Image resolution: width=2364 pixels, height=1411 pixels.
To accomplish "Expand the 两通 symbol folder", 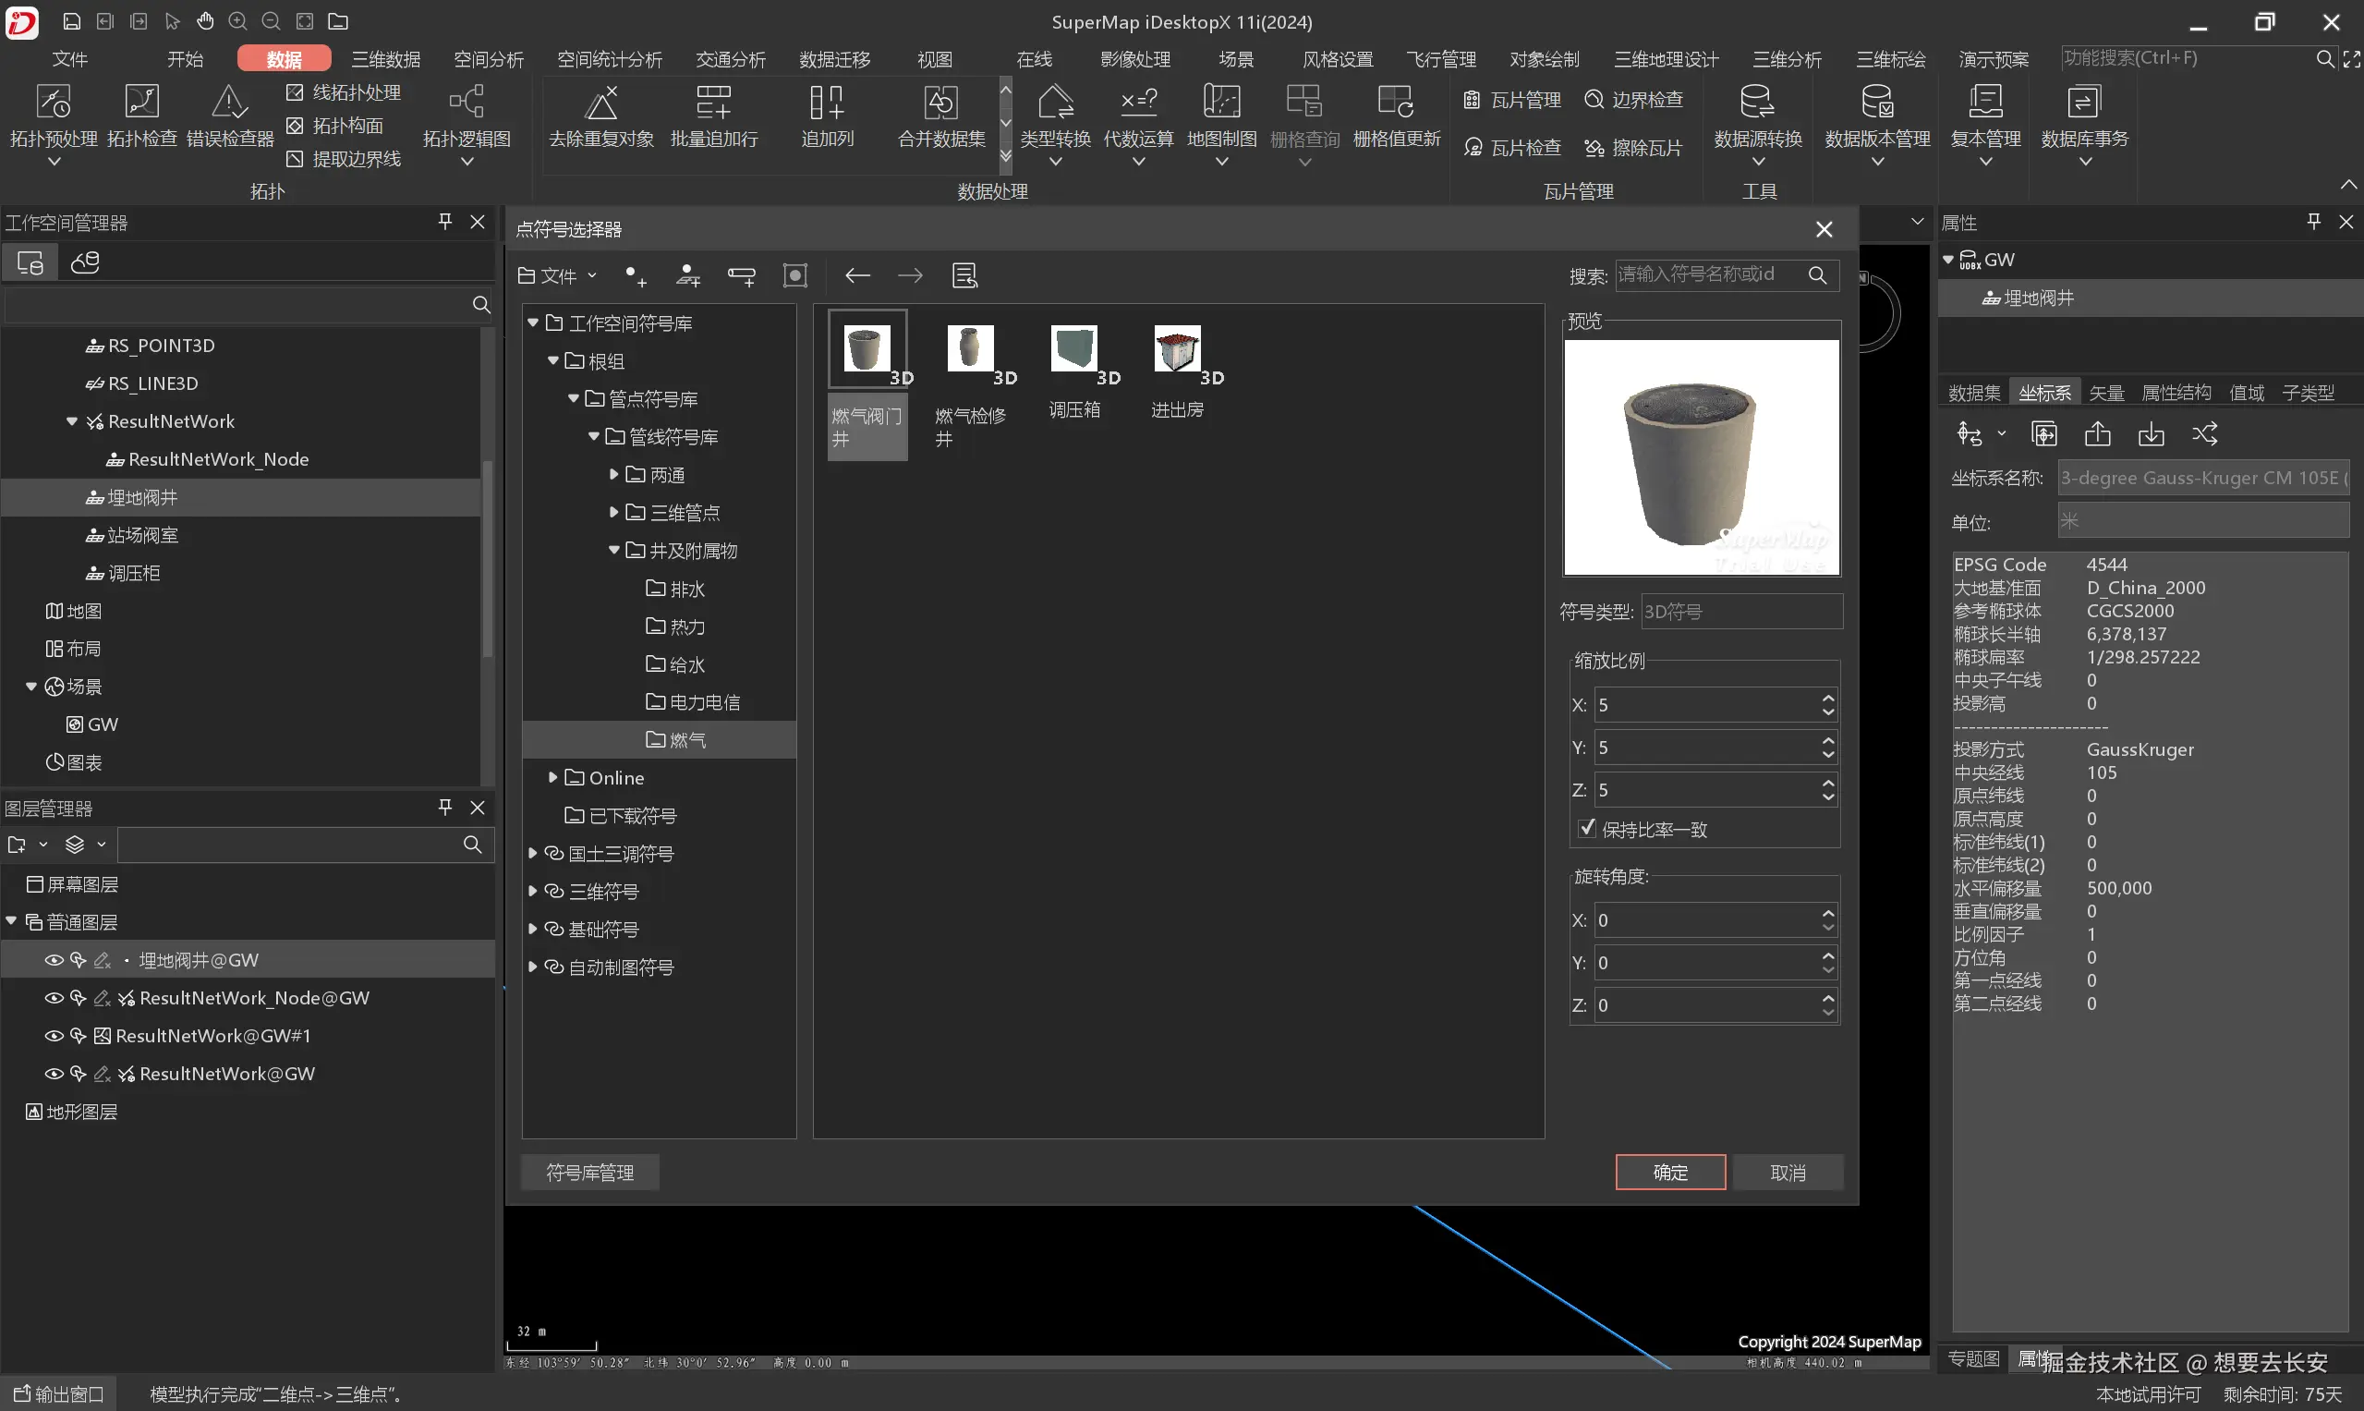I will [614, 474].
